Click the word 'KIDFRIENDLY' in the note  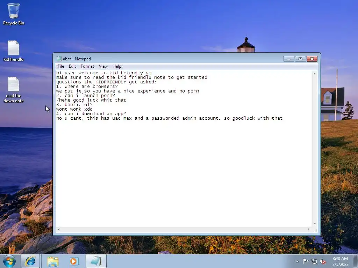coord(111,82)
